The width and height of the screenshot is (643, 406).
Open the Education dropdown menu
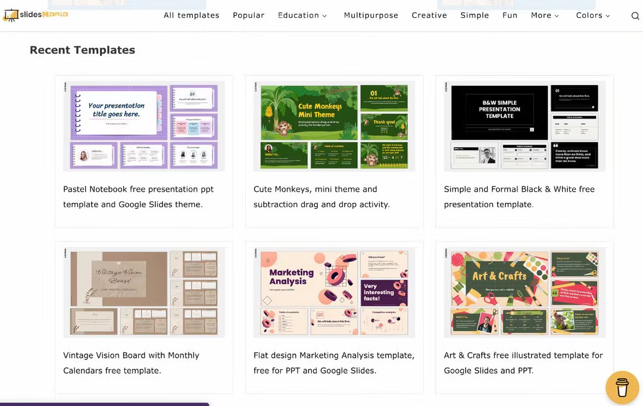(x=302, y=15)
